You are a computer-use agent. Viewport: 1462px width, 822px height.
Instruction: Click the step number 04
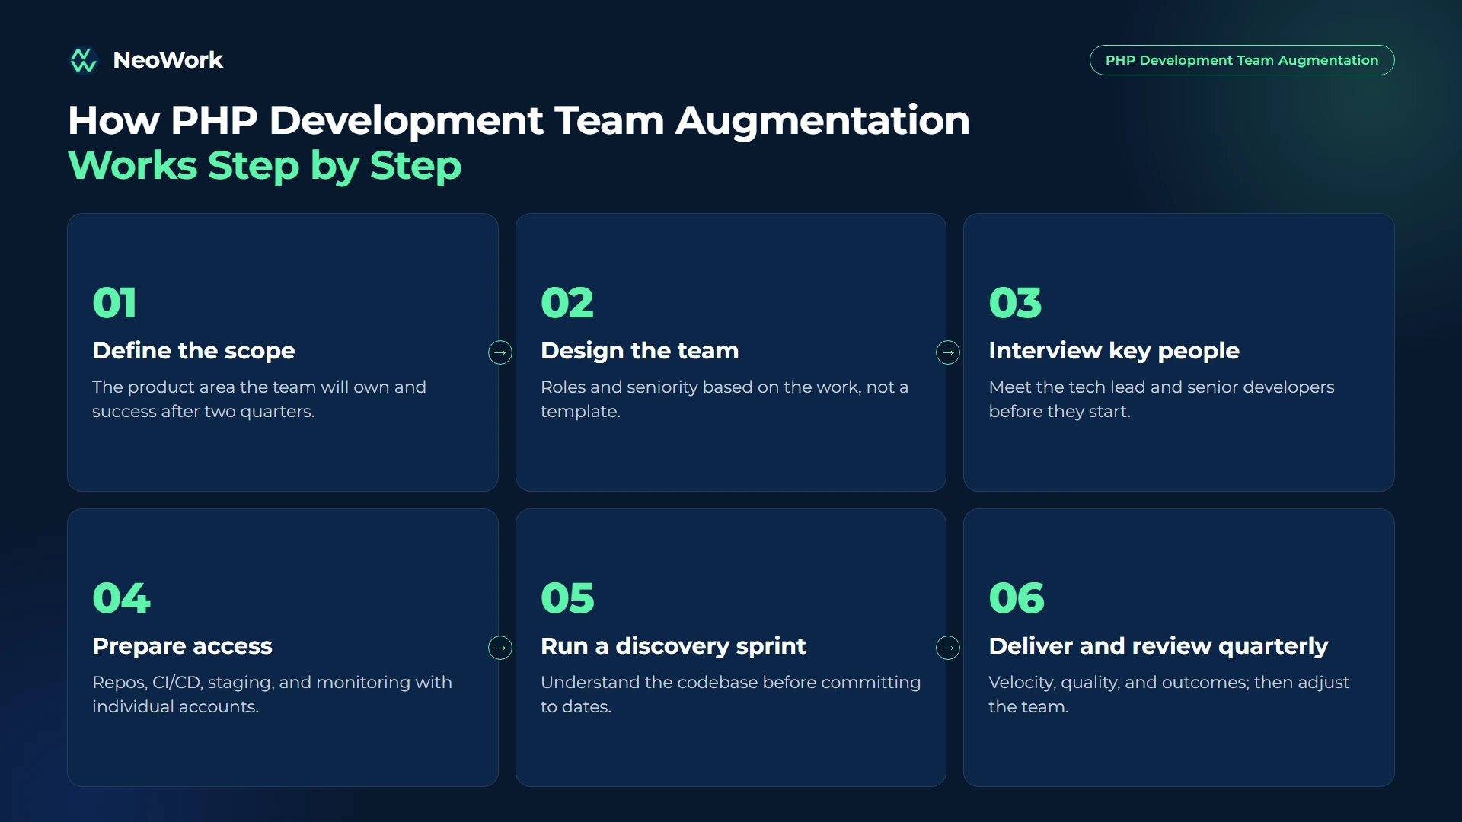(122, 598)
